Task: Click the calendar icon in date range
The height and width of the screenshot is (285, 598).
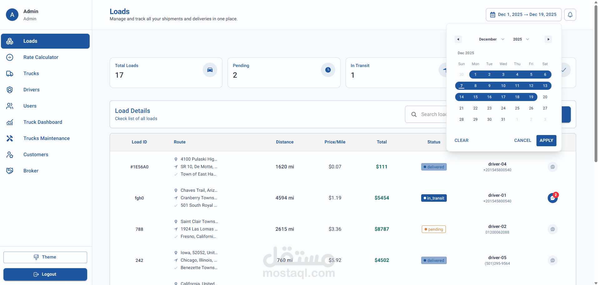Action: click(493, 15)
